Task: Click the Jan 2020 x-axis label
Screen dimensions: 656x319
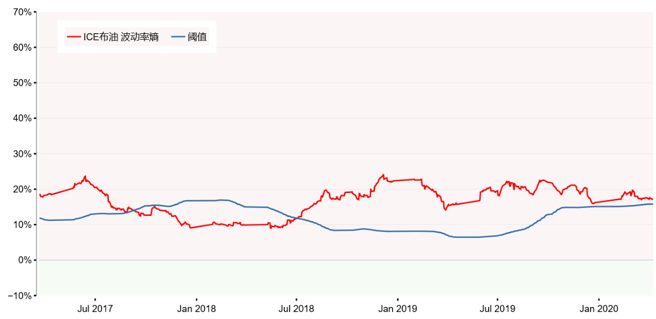Action: coord(599,309)
